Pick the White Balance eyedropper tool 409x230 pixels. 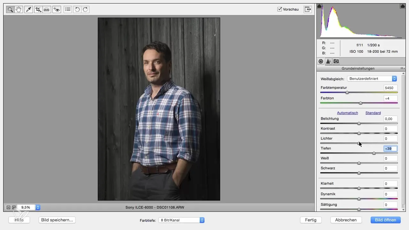pyautogui.click(x=29, y=10)
